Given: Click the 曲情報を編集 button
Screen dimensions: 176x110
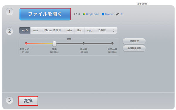Looking at the screenshot, I should (134, 48).
